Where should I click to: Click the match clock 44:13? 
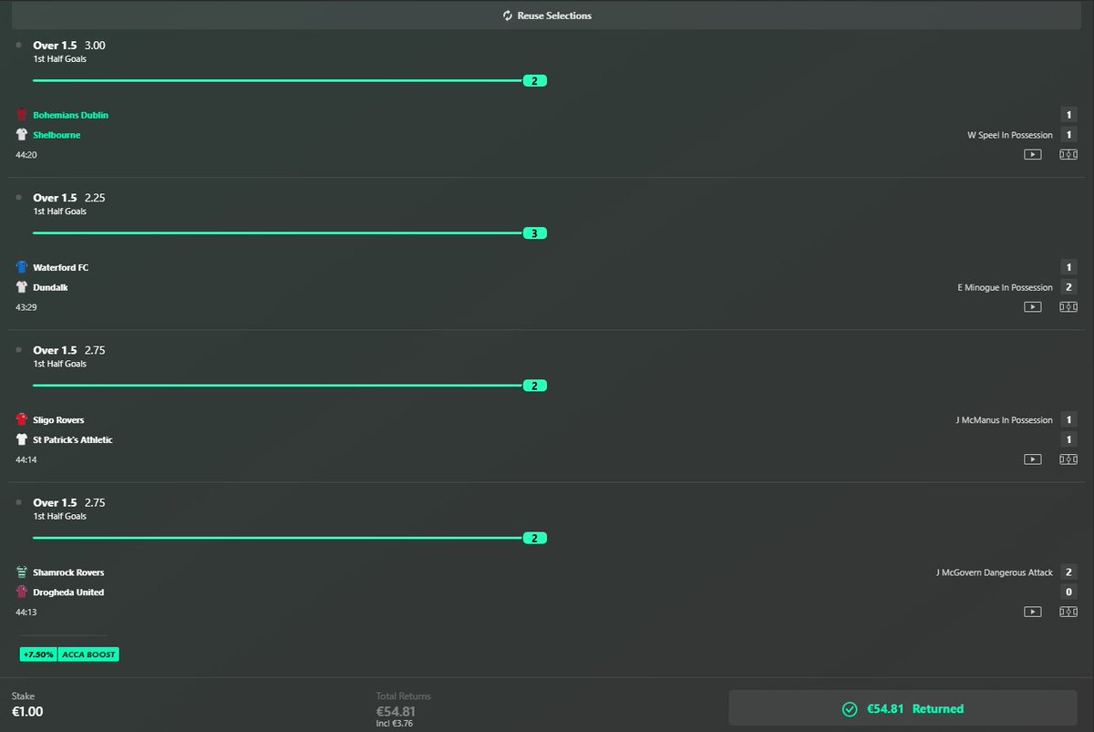[26, 612]
